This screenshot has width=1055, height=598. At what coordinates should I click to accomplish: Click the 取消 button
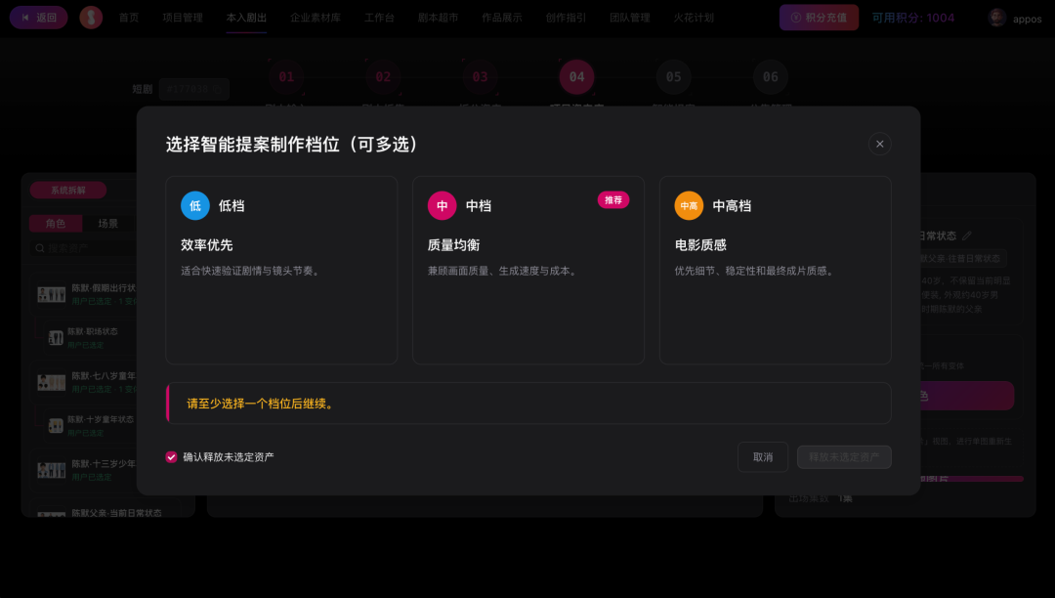[762, 457]
